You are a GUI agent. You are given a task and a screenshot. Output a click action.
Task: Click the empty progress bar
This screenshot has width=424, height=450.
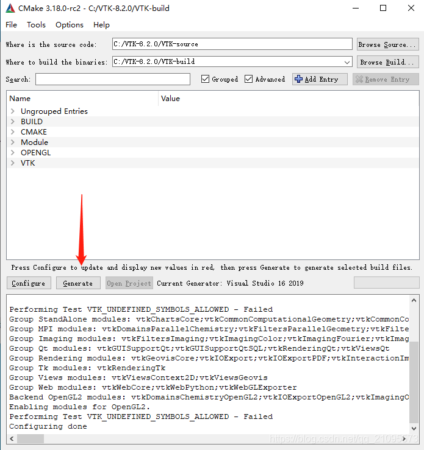(386, 283)
